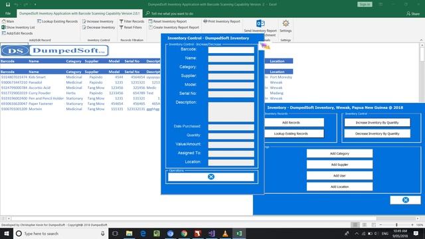Open Chrome from taskbar
This screenshot has width=425, height=239.
(x=184, y=233)
